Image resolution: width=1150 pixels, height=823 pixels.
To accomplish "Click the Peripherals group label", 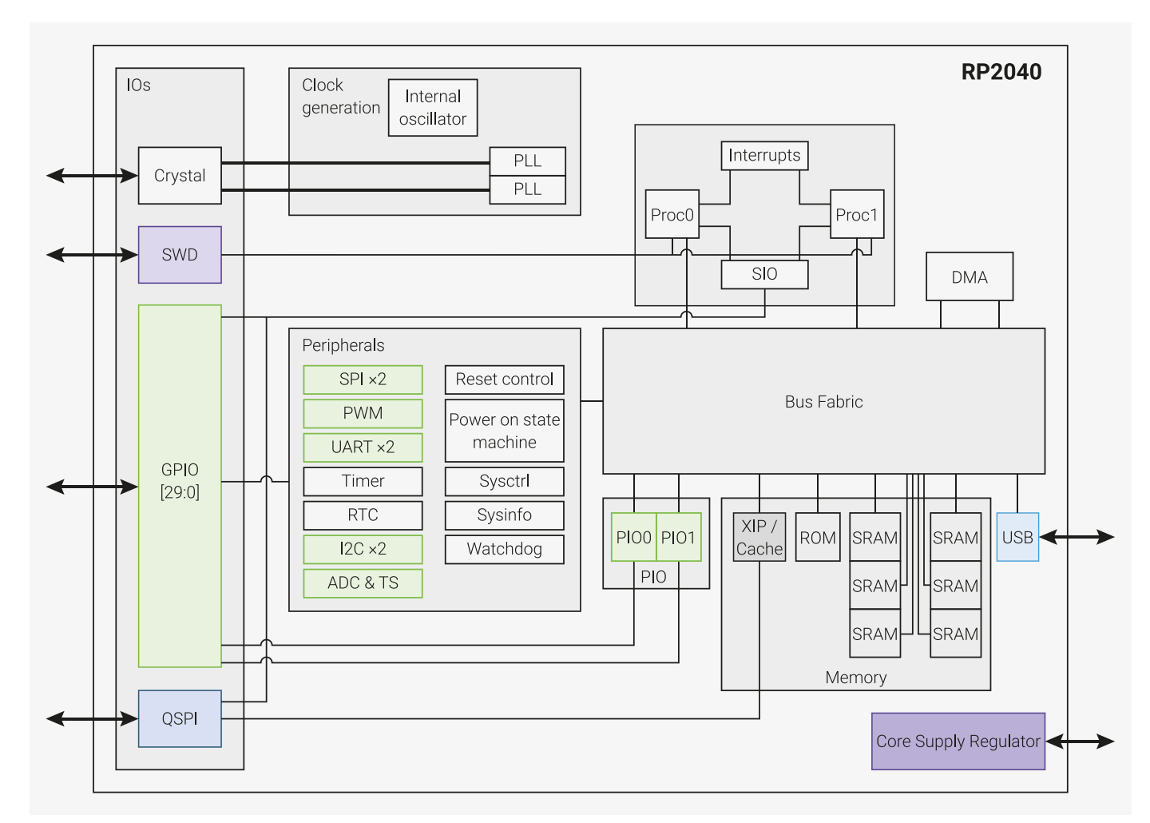I will pyautogui.click(x=343, y=345).
